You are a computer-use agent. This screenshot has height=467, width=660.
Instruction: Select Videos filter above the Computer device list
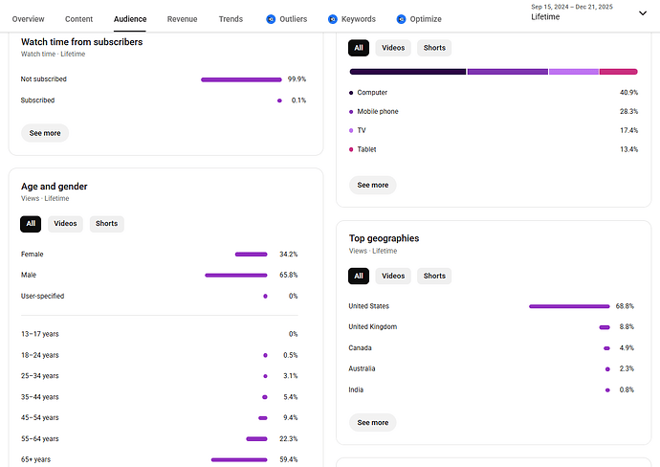(x=393, y=48)
